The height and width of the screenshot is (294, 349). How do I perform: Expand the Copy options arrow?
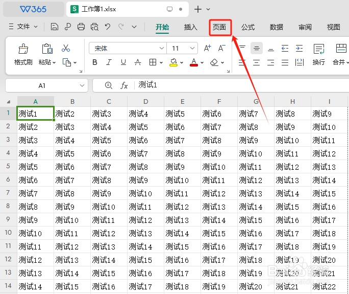coord(75,63)
